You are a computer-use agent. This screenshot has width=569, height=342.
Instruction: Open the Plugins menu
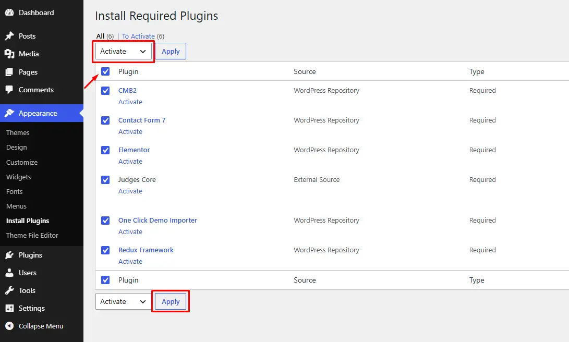pos(30,255)
